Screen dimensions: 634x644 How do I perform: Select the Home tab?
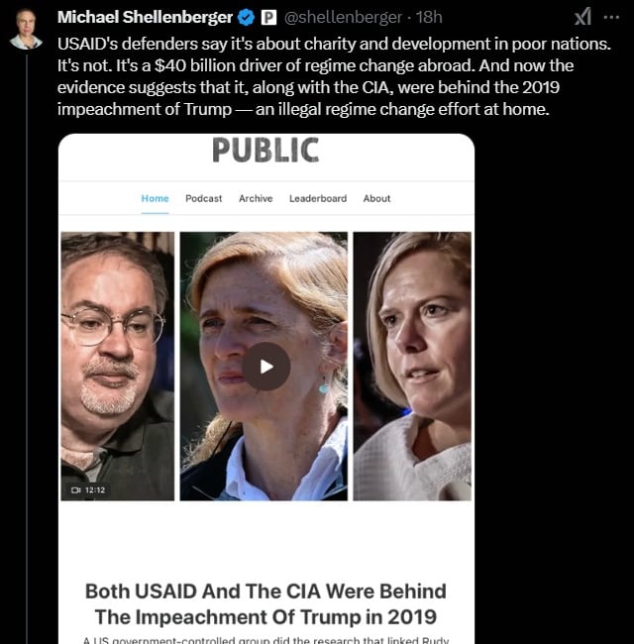point(155,198)
